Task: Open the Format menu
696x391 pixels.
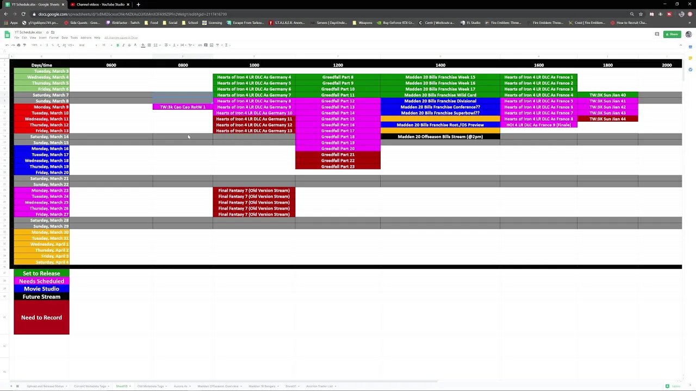Action: [54, 37]
